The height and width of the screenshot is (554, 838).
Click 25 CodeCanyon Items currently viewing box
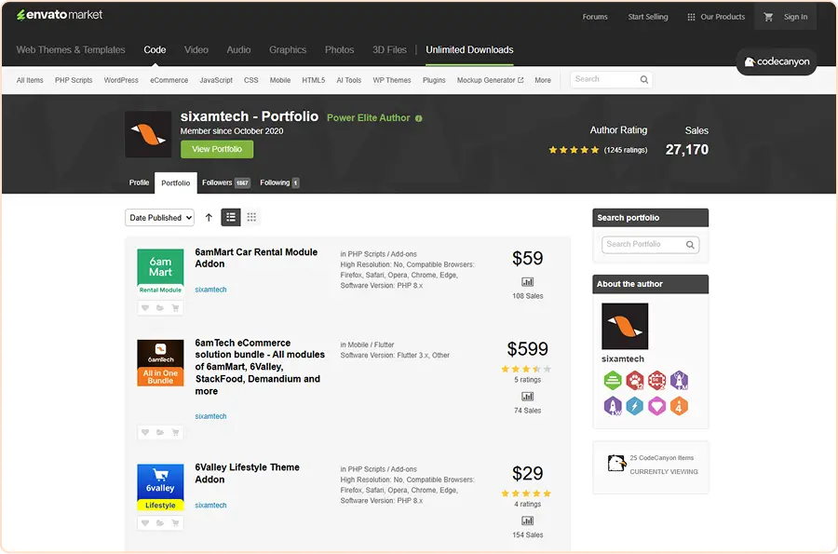tap(651, 466)
